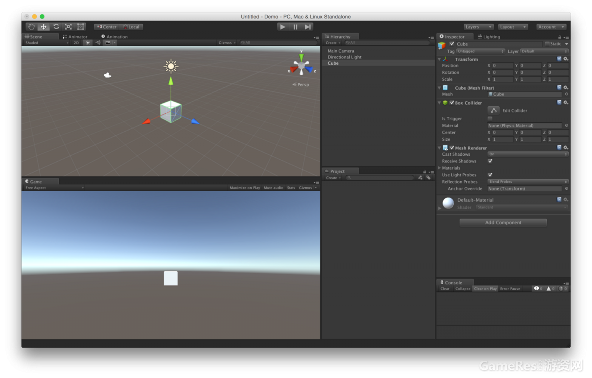Disable Box Collider component checkbox

pyautogui.click(x=452, y=102)
